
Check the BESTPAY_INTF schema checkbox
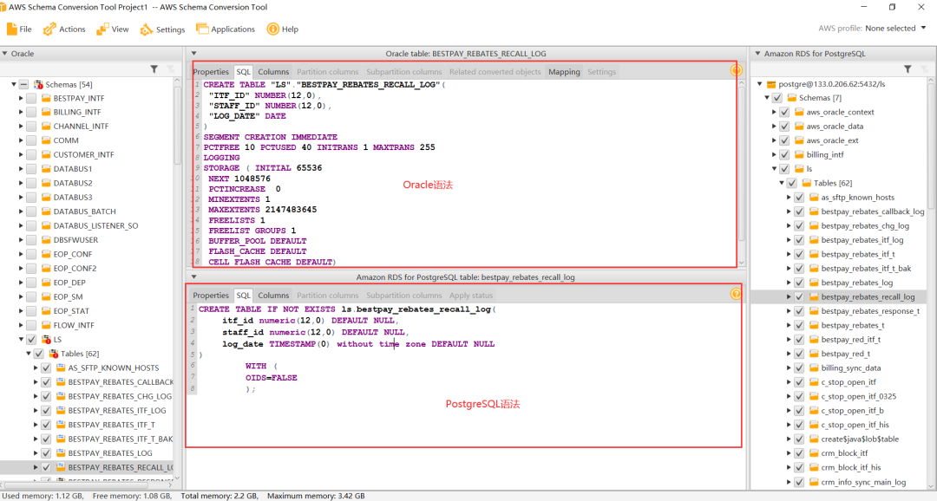click(31, 99)
